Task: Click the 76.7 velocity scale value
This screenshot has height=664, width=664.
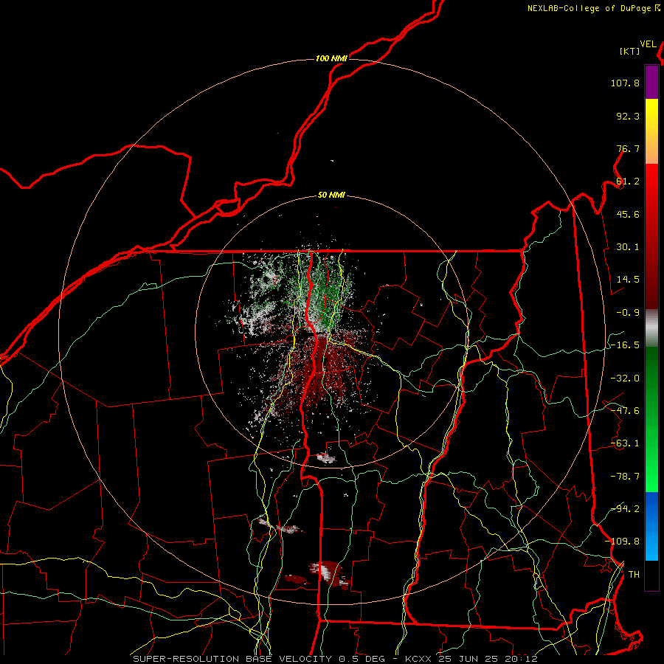Action: coord(628,148)
